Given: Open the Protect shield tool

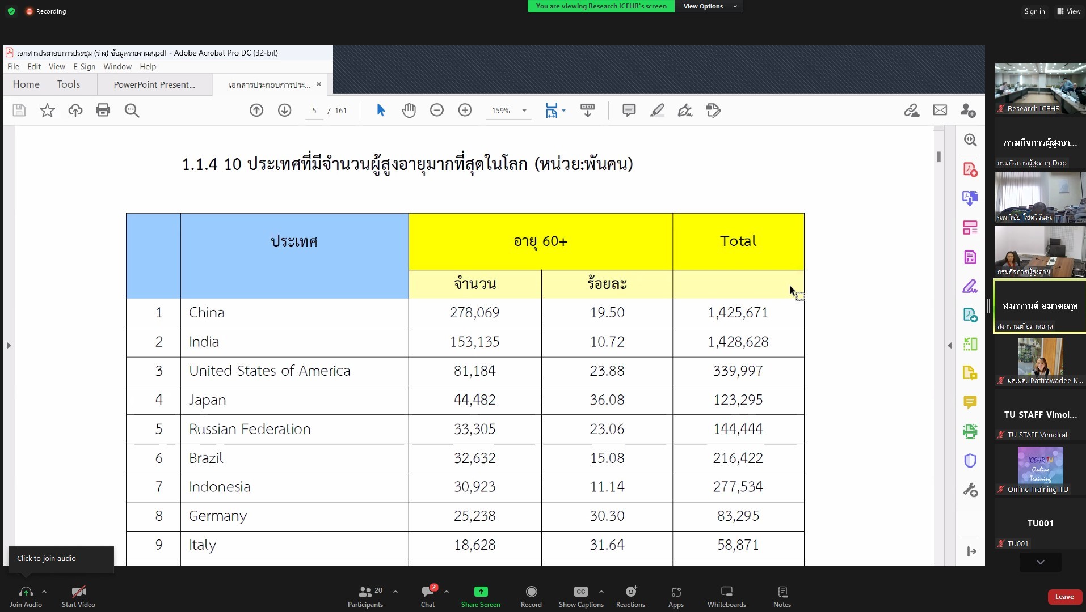Looking at the screenshot, I should (x=970, y=461).
